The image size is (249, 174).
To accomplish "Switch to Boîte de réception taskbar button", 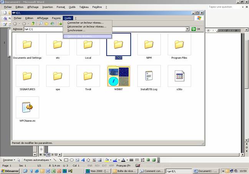I will click(124, 171).
